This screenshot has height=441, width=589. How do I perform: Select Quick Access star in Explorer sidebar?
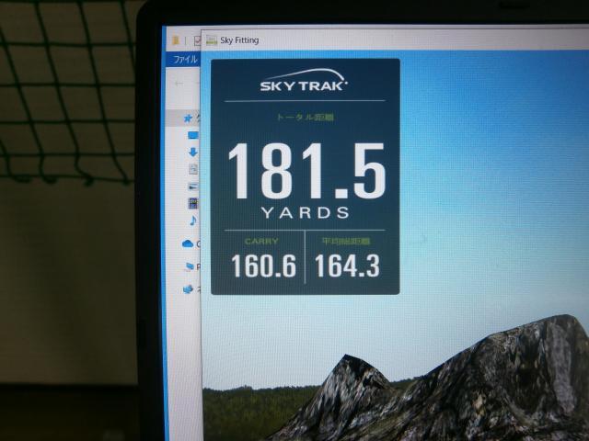pyautogui.click(x=188, y=119)
